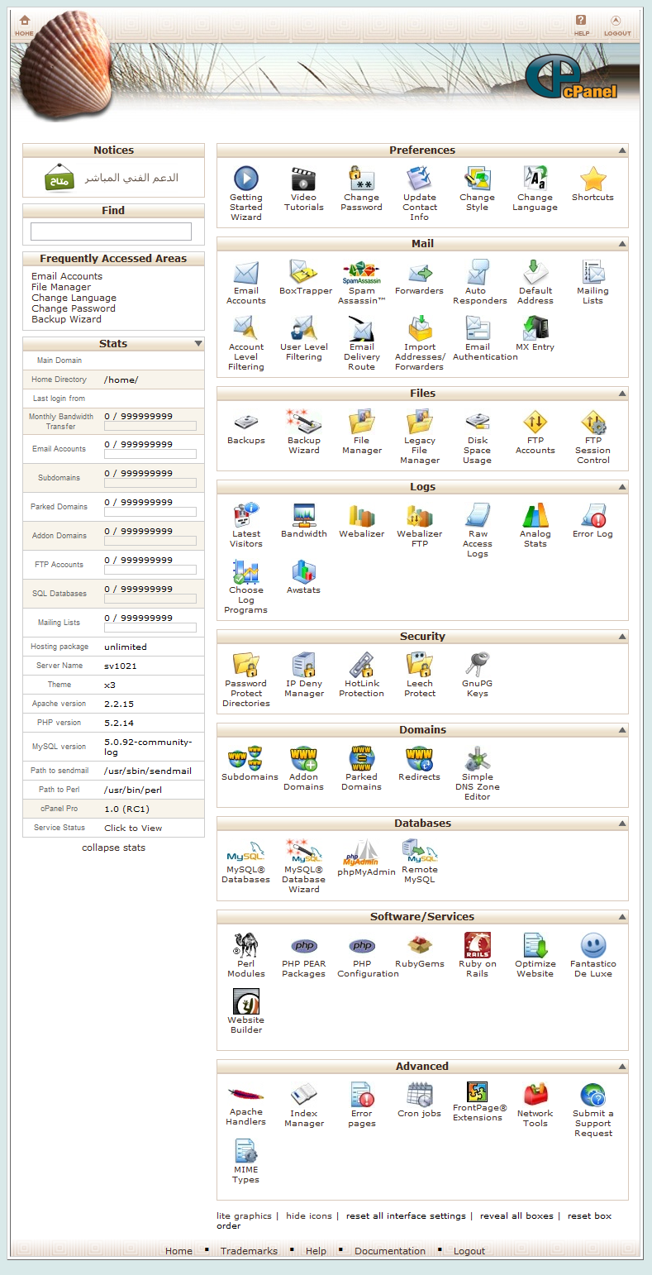Open Network Tools

click(535, 1095)
